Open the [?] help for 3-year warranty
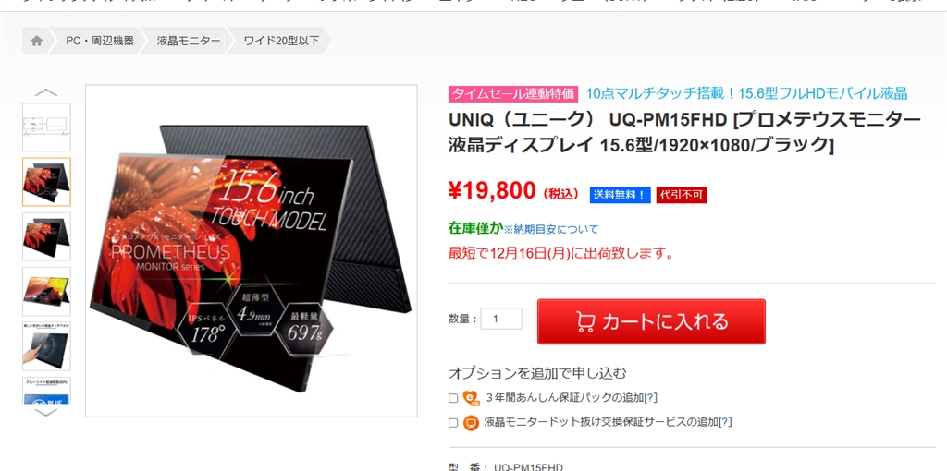 [650, 397]
